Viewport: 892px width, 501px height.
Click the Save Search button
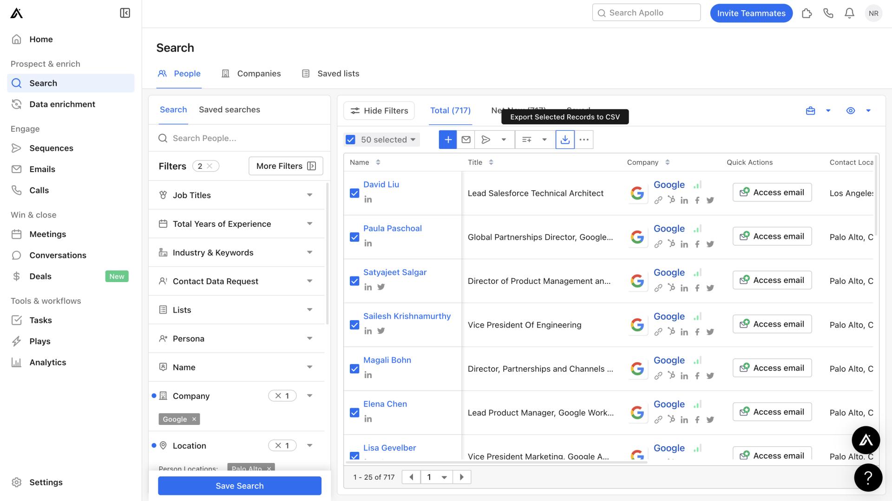coord(240,486)
